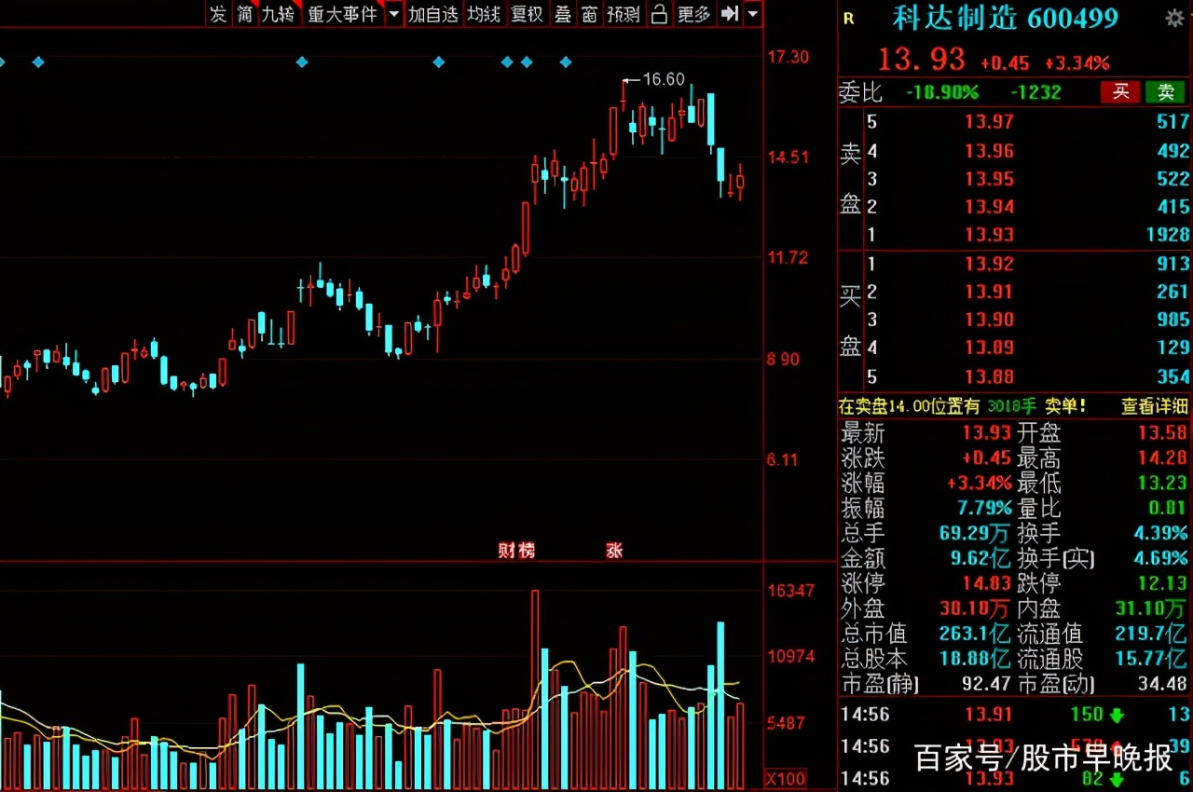Click the 16347 volume axis label
The width and height of the screenshot is (1193, 792).
click(791, 591)
